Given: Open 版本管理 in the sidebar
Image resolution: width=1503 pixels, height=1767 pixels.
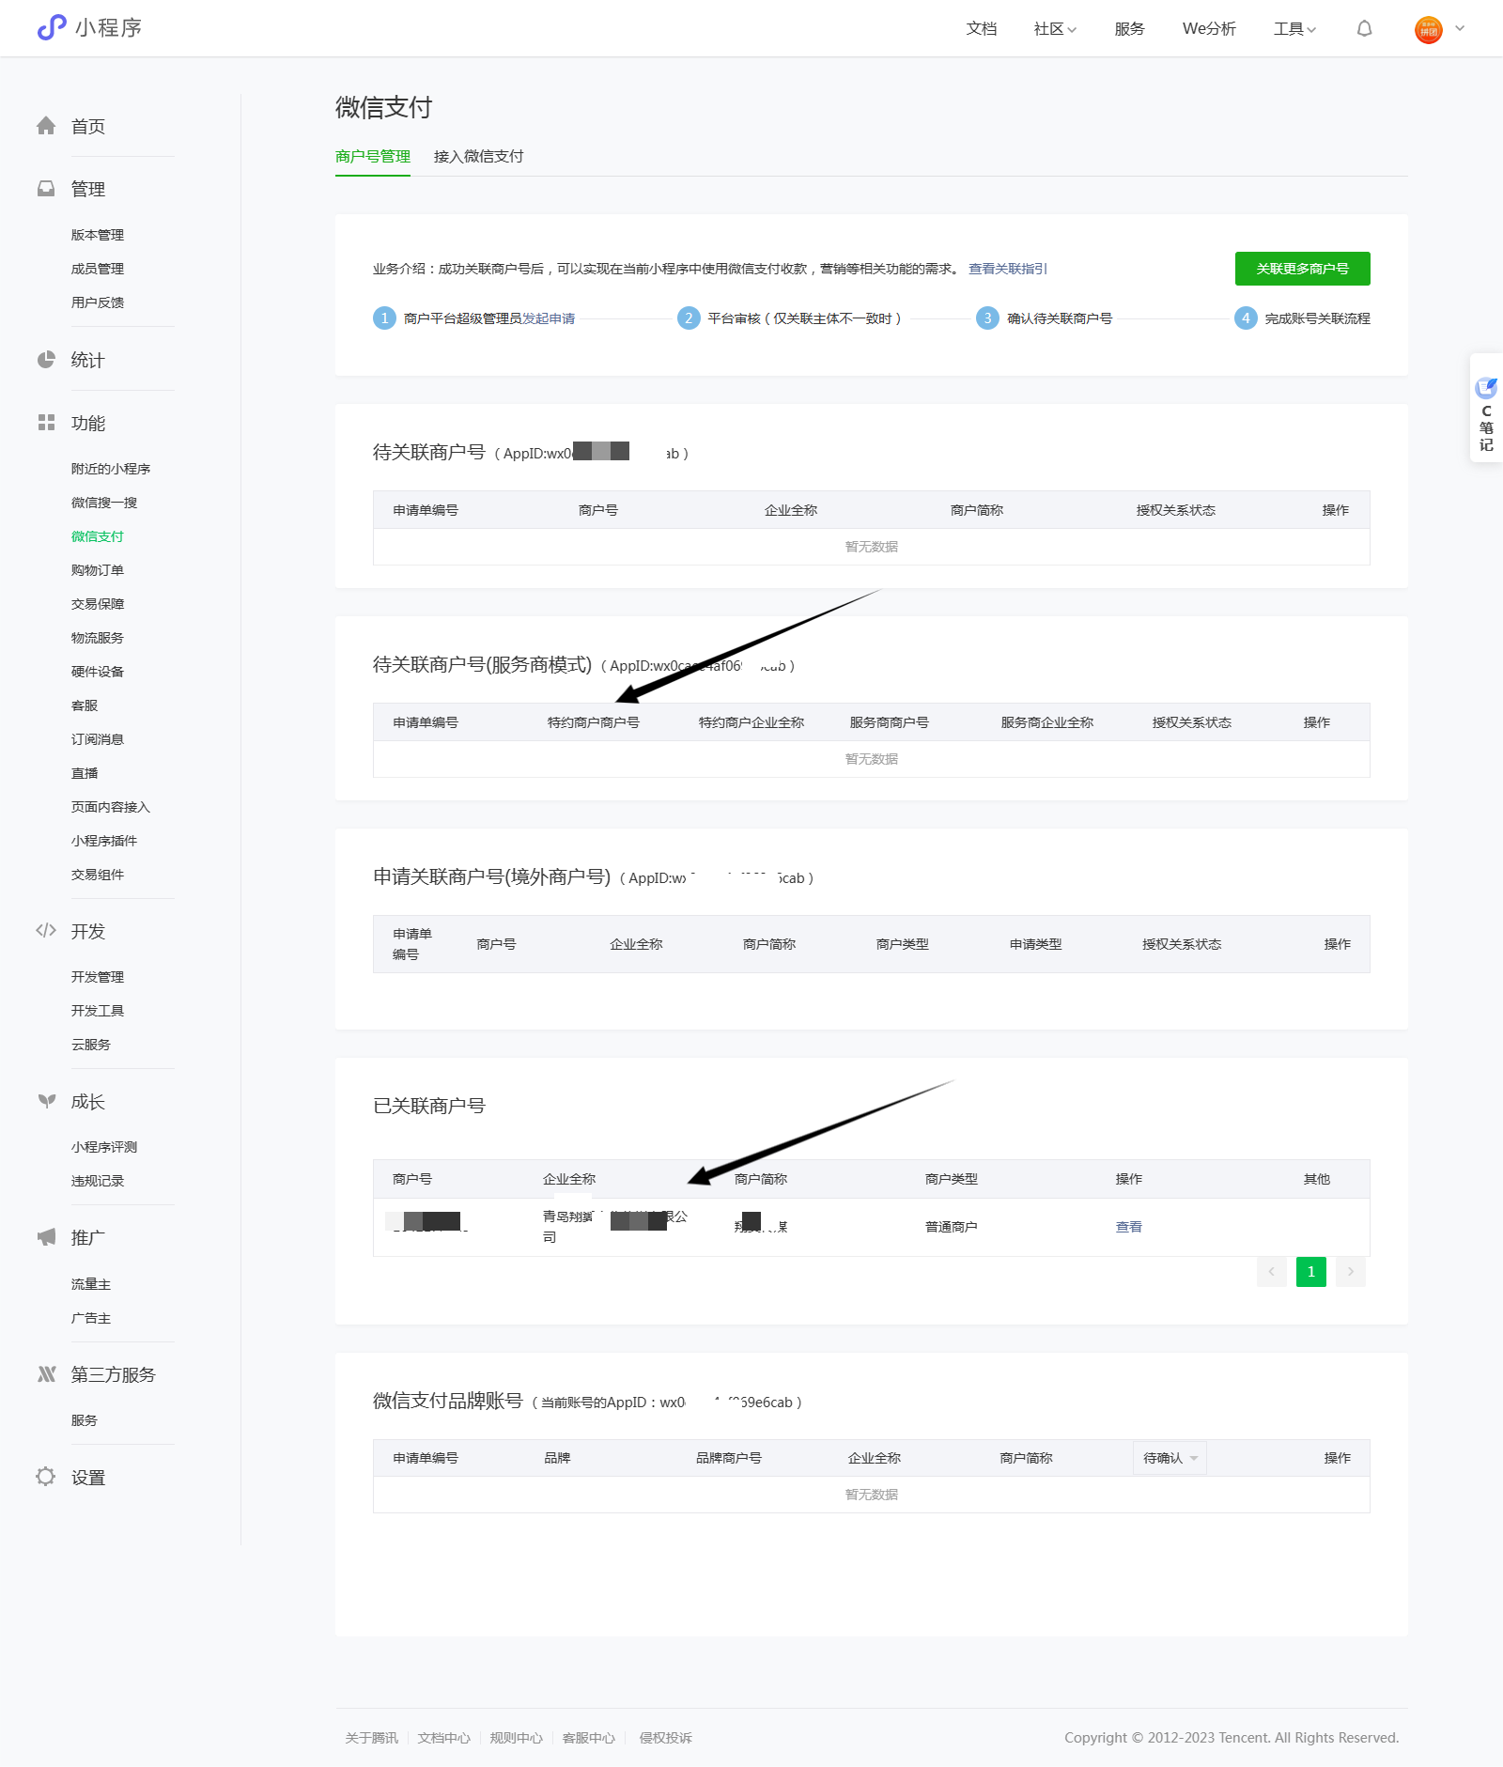Looking at the screenshot, I should 98,235.
